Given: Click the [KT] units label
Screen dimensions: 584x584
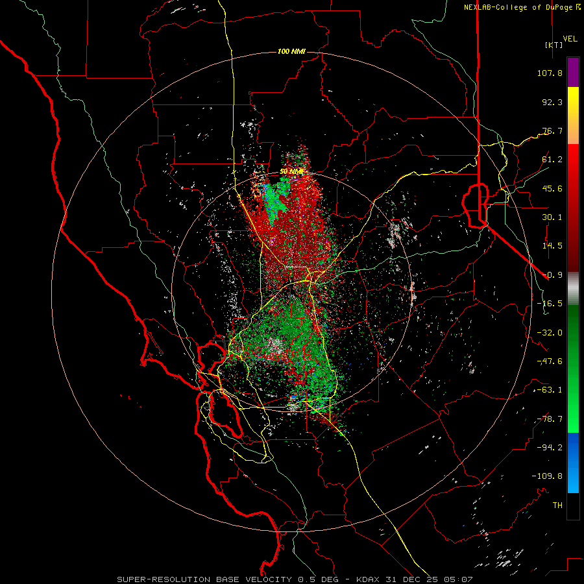Looking at the screenshot, I should tap(554, 45).
